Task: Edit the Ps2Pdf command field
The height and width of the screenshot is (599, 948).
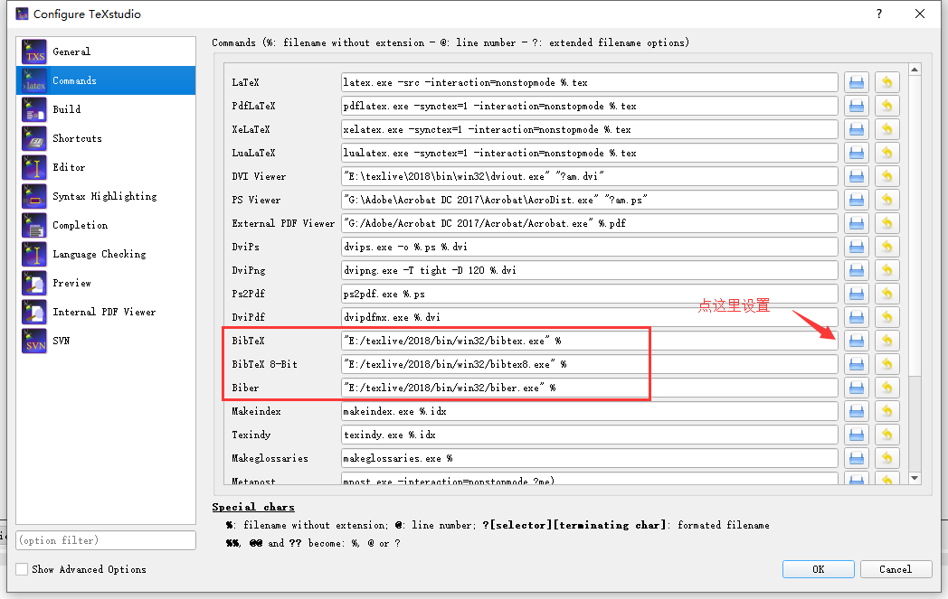Action: coord(590,294)
